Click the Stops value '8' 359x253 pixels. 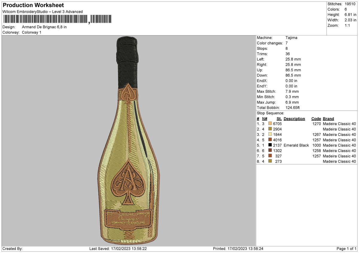click(287, 49)
